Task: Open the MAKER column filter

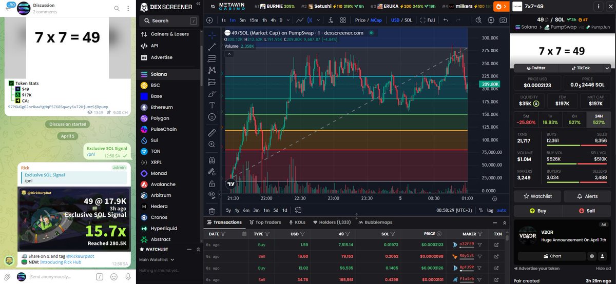Action: click(480, 234)
